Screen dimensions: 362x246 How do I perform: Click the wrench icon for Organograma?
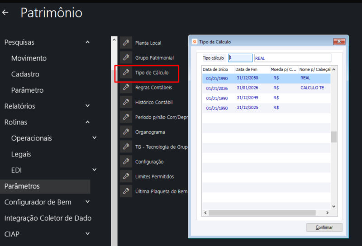(x=126, y=132)
